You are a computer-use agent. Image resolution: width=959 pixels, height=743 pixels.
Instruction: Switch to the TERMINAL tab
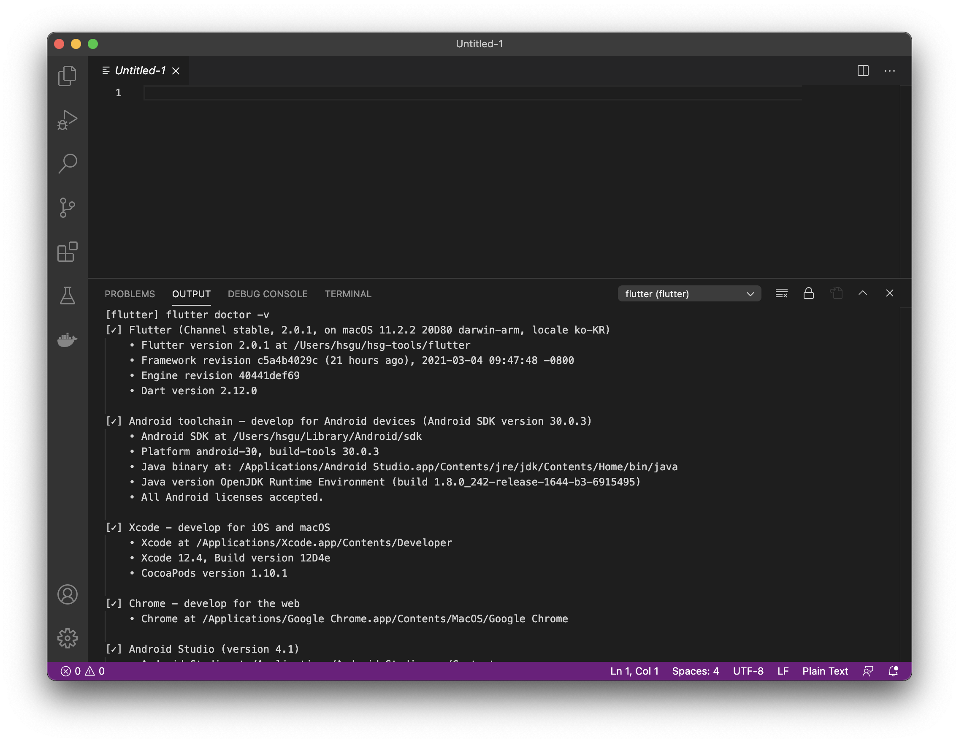[x=347, y=294]
